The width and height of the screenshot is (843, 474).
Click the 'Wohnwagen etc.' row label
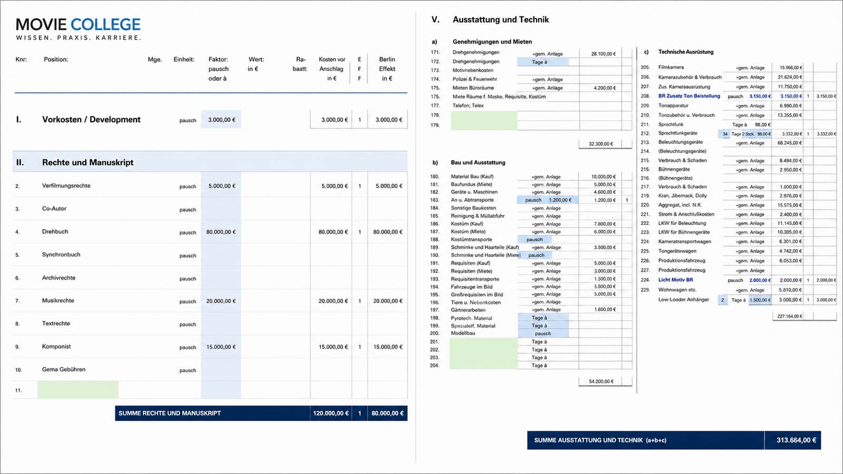pyautogui.click(x=677, y=290)
